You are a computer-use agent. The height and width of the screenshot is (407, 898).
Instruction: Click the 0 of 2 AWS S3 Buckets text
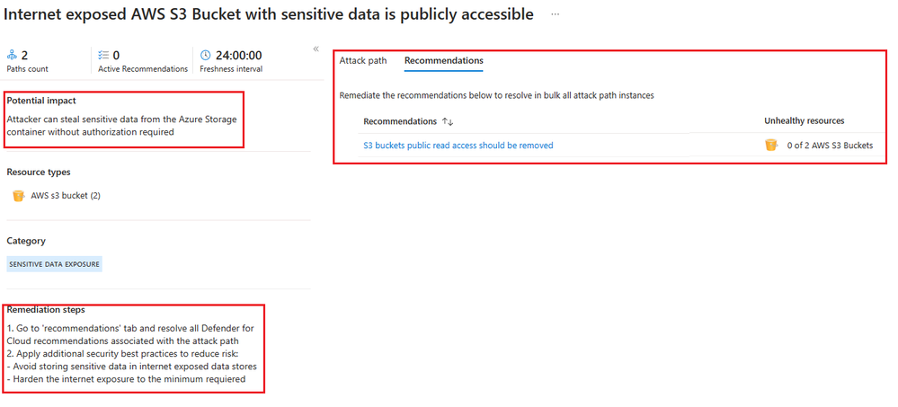tap(830, 146)
